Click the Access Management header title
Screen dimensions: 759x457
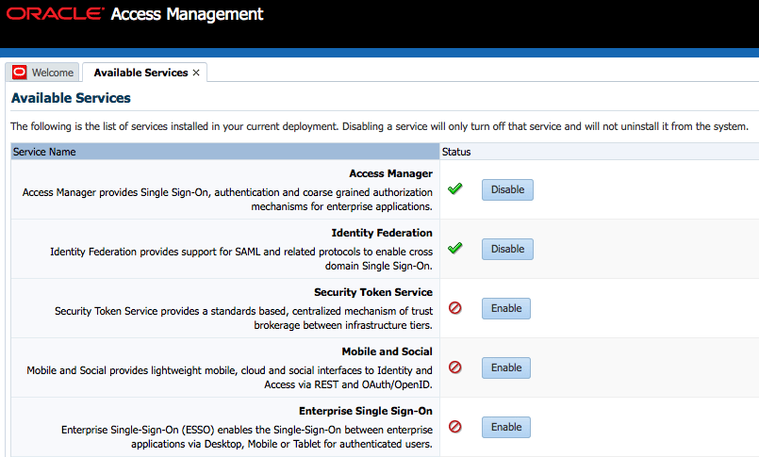click(x=187, y=14)
